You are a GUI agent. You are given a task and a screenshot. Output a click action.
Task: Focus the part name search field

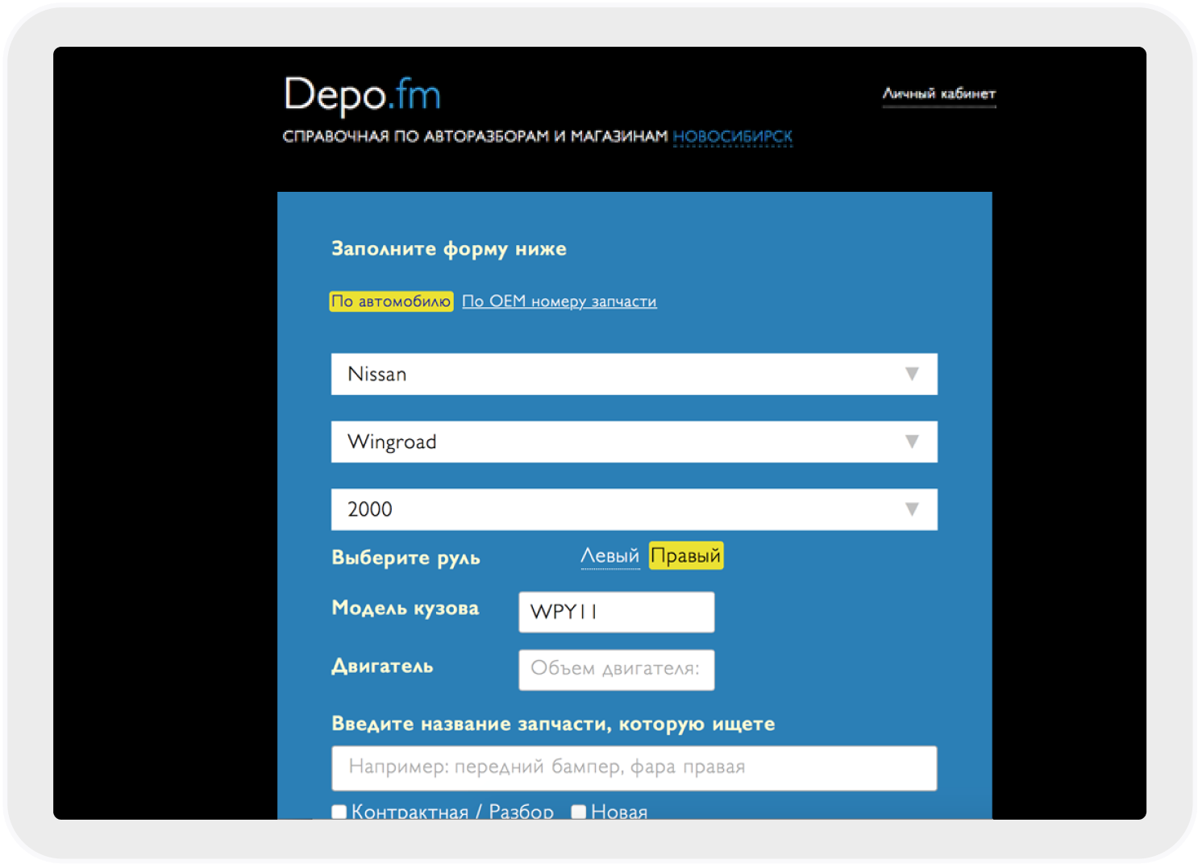coord(634,768)
